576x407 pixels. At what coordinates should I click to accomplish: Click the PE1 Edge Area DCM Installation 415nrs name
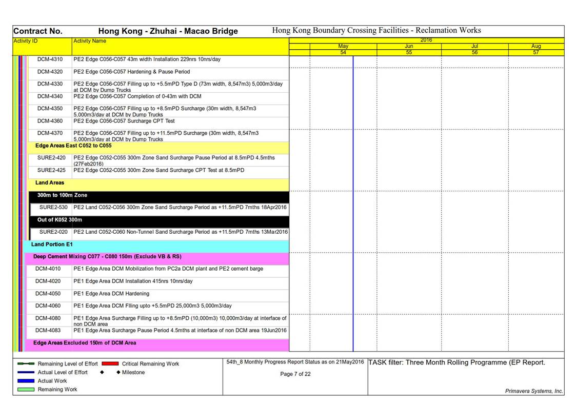pyautogui.click(x=133, y=281)
